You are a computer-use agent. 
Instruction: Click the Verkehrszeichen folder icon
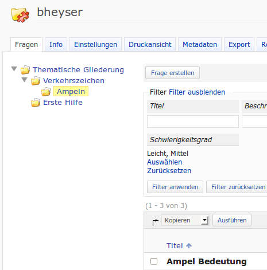(36, 81)
